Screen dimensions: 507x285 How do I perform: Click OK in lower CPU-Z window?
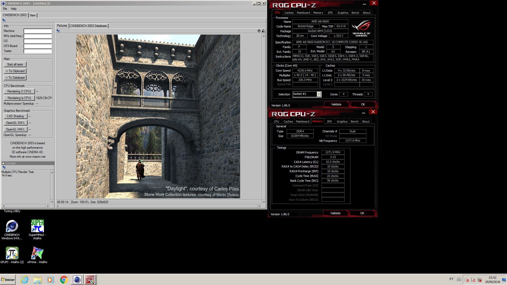tap(362, 213)
